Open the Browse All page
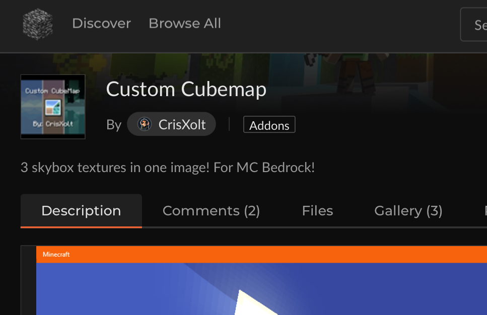The height and width of the screenshot is (315, 487). [185, 24]
